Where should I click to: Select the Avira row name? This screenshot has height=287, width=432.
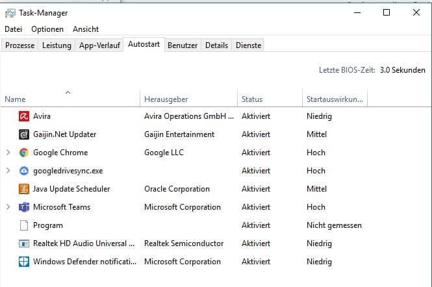[x=42, y=116]
